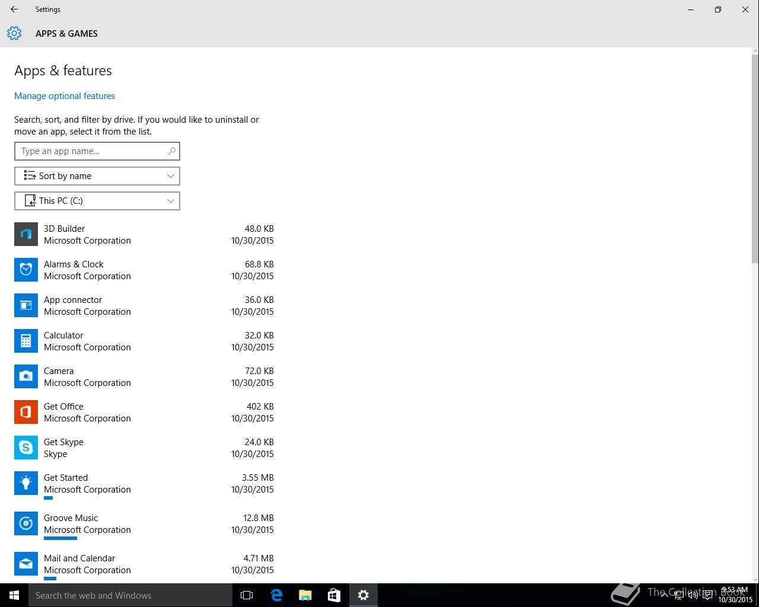
Task: Click the Settings gear icon beside APPS & GAMES
Action: (14, 34)
